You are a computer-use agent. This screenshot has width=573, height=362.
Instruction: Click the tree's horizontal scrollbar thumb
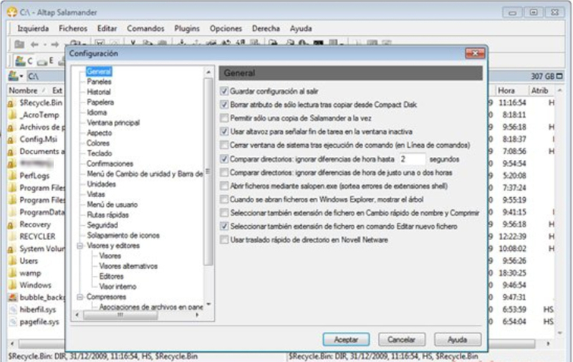120,315
